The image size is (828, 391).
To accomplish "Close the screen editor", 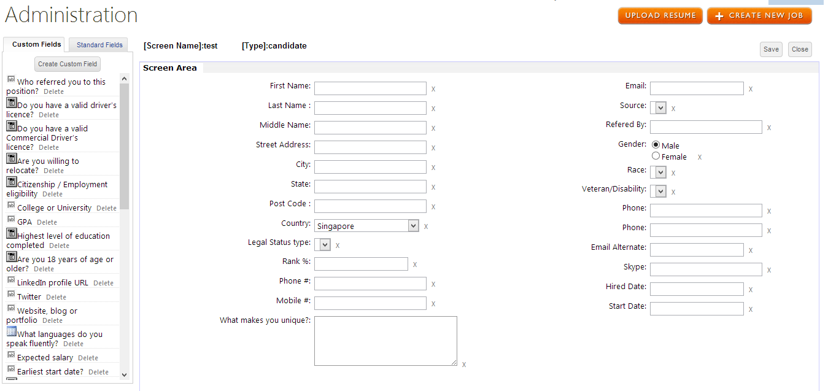I will [x=800, y=50].
